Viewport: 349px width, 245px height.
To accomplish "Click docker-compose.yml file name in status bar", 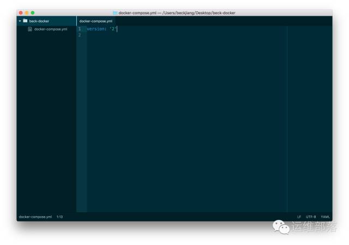I will click(35, 217).
